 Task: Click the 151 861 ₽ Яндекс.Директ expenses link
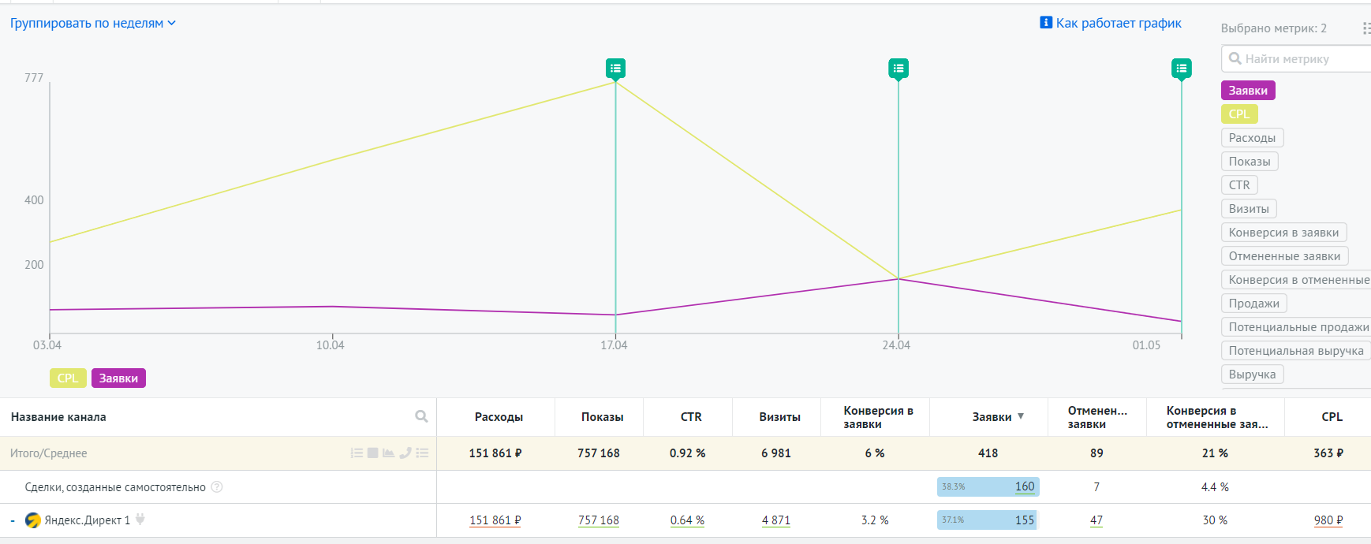click(x=495, y=520)
